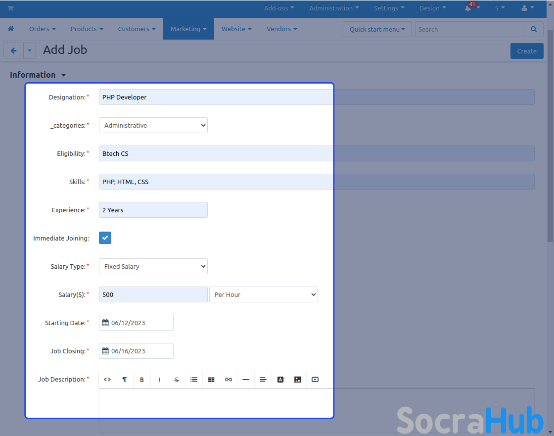Collapse the Information section
Screen dimensions: 554x436
(38, 75)
